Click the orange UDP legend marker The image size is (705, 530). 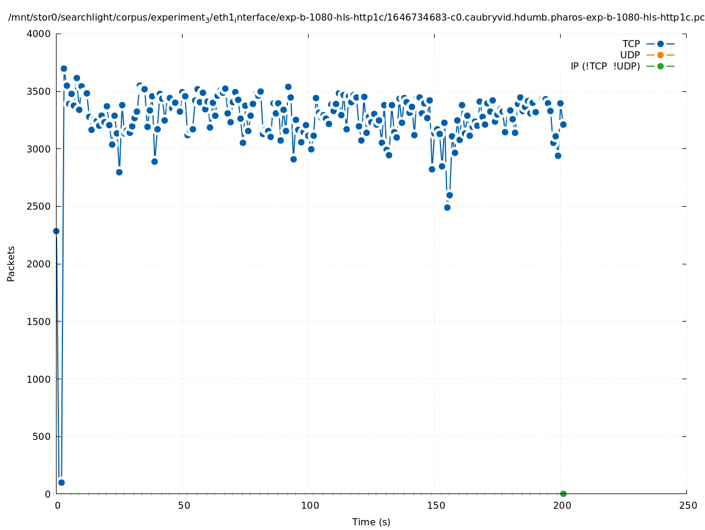point(660,55)
